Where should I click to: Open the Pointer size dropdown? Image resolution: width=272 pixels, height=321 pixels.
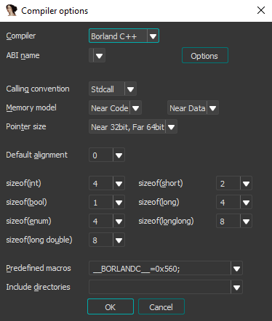[x=133, y=126]
